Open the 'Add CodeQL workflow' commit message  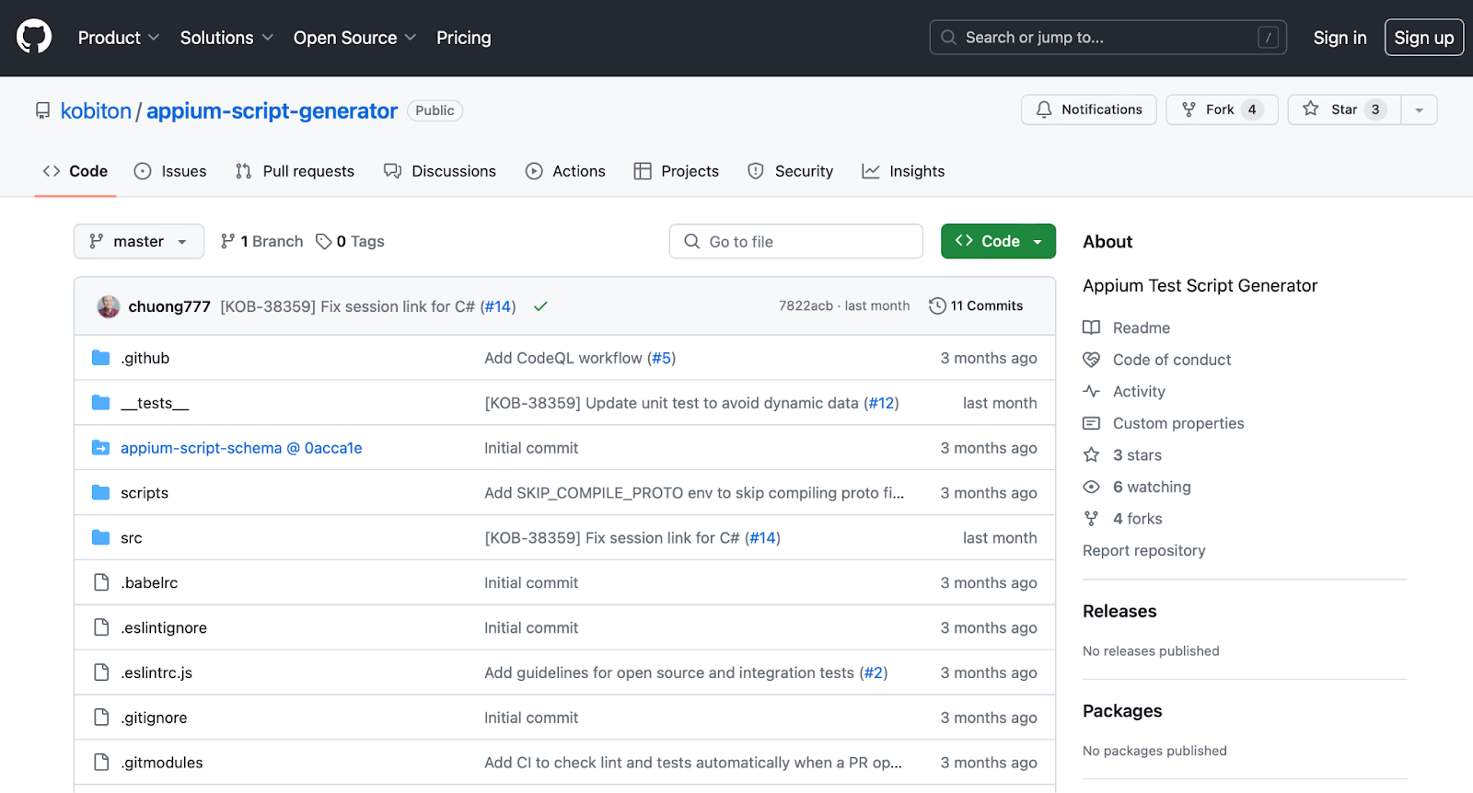coord(563,358)
